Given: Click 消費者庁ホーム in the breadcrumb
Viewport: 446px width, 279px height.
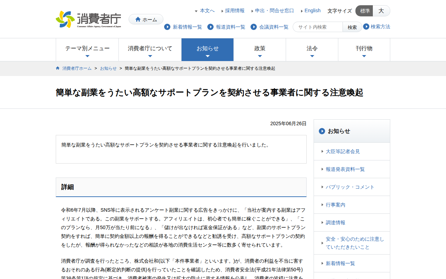Looking at the screenshot, I should [x=77, y=68].
